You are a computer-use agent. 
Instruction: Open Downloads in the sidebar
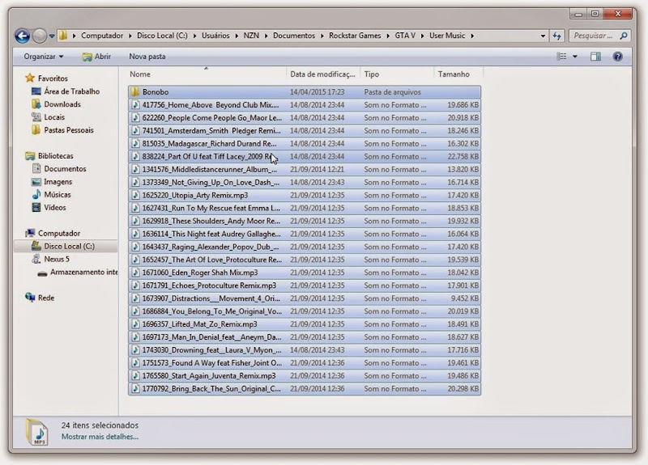[x=62, y=104]
